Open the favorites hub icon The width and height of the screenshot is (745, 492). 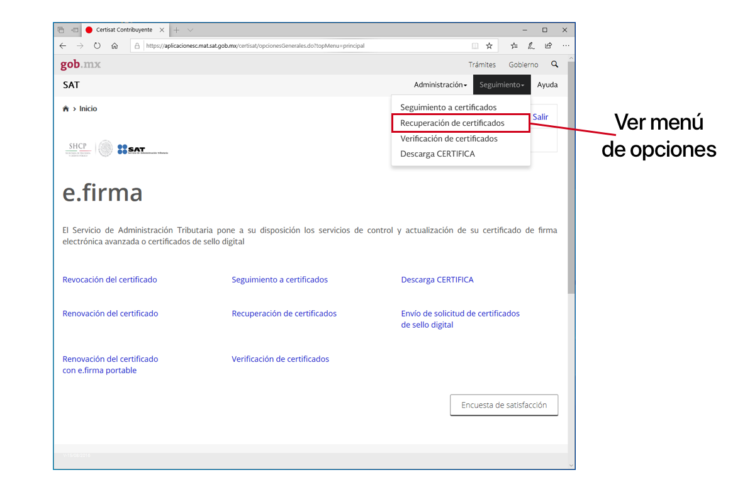514,45
